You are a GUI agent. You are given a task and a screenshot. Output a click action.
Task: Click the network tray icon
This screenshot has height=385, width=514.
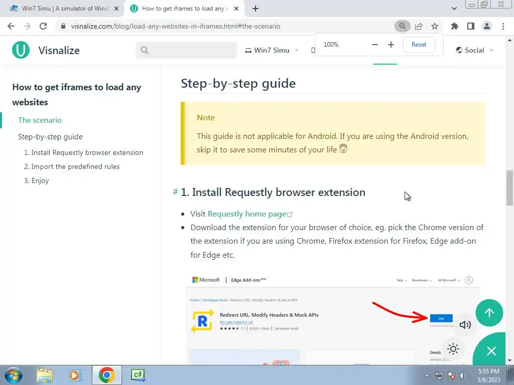[439, 375]
